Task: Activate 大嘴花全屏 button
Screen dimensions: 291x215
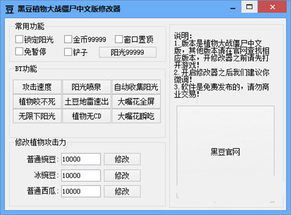Action: 136,101
